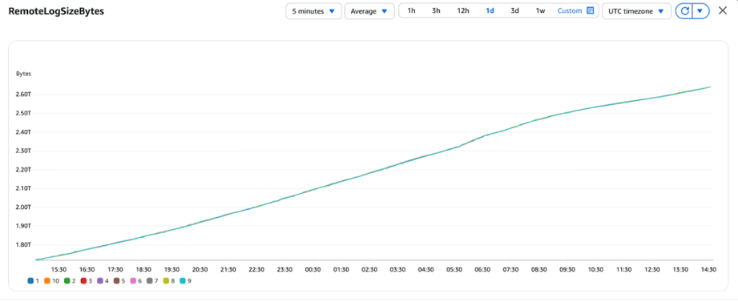Click the 2.00T y-axis label
Image resolution: width=738 pixels, height=302 pixels.
[23, 207]
